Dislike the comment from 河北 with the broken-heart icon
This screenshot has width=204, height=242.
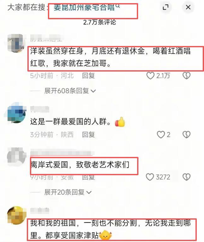tap(186, 76)
